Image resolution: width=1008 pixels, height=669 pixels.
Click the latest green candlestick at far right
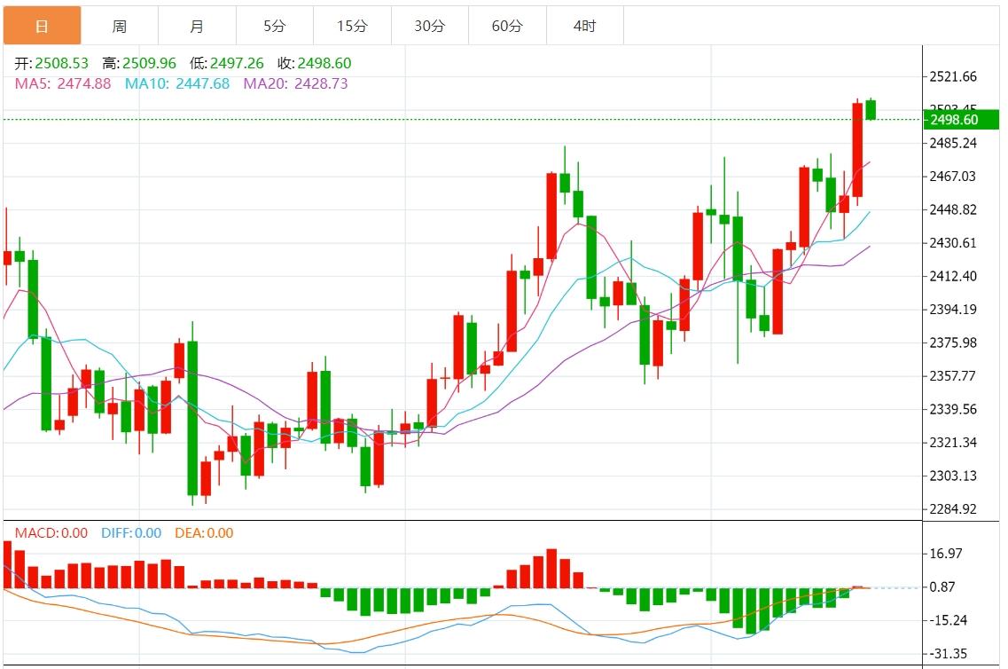tap(871, 109)
